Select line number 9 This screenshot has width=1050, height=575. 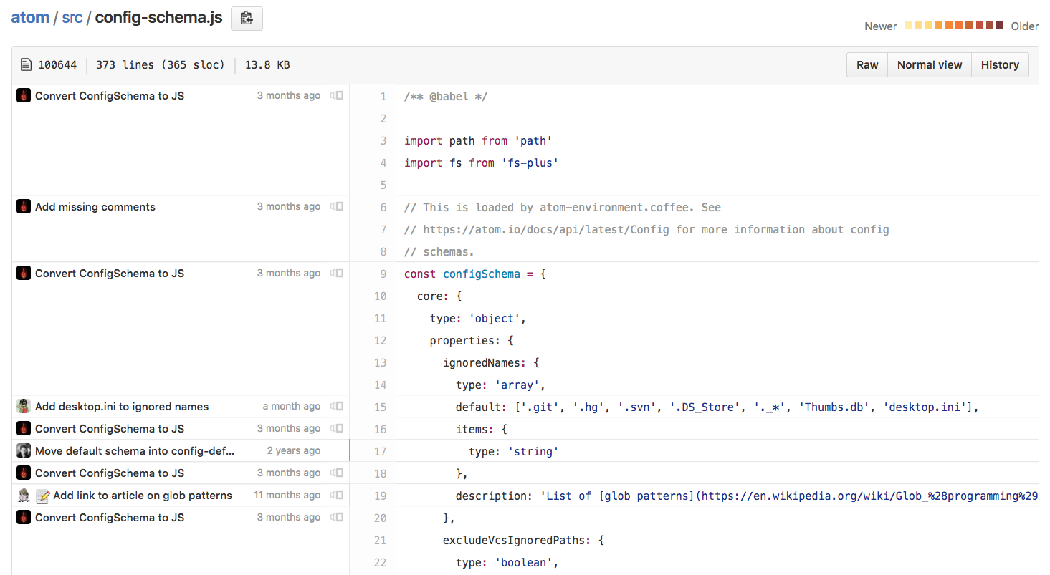point(383,274)
